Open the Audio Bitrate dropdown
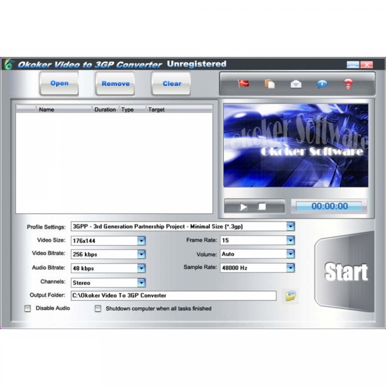 click(142, 268)
